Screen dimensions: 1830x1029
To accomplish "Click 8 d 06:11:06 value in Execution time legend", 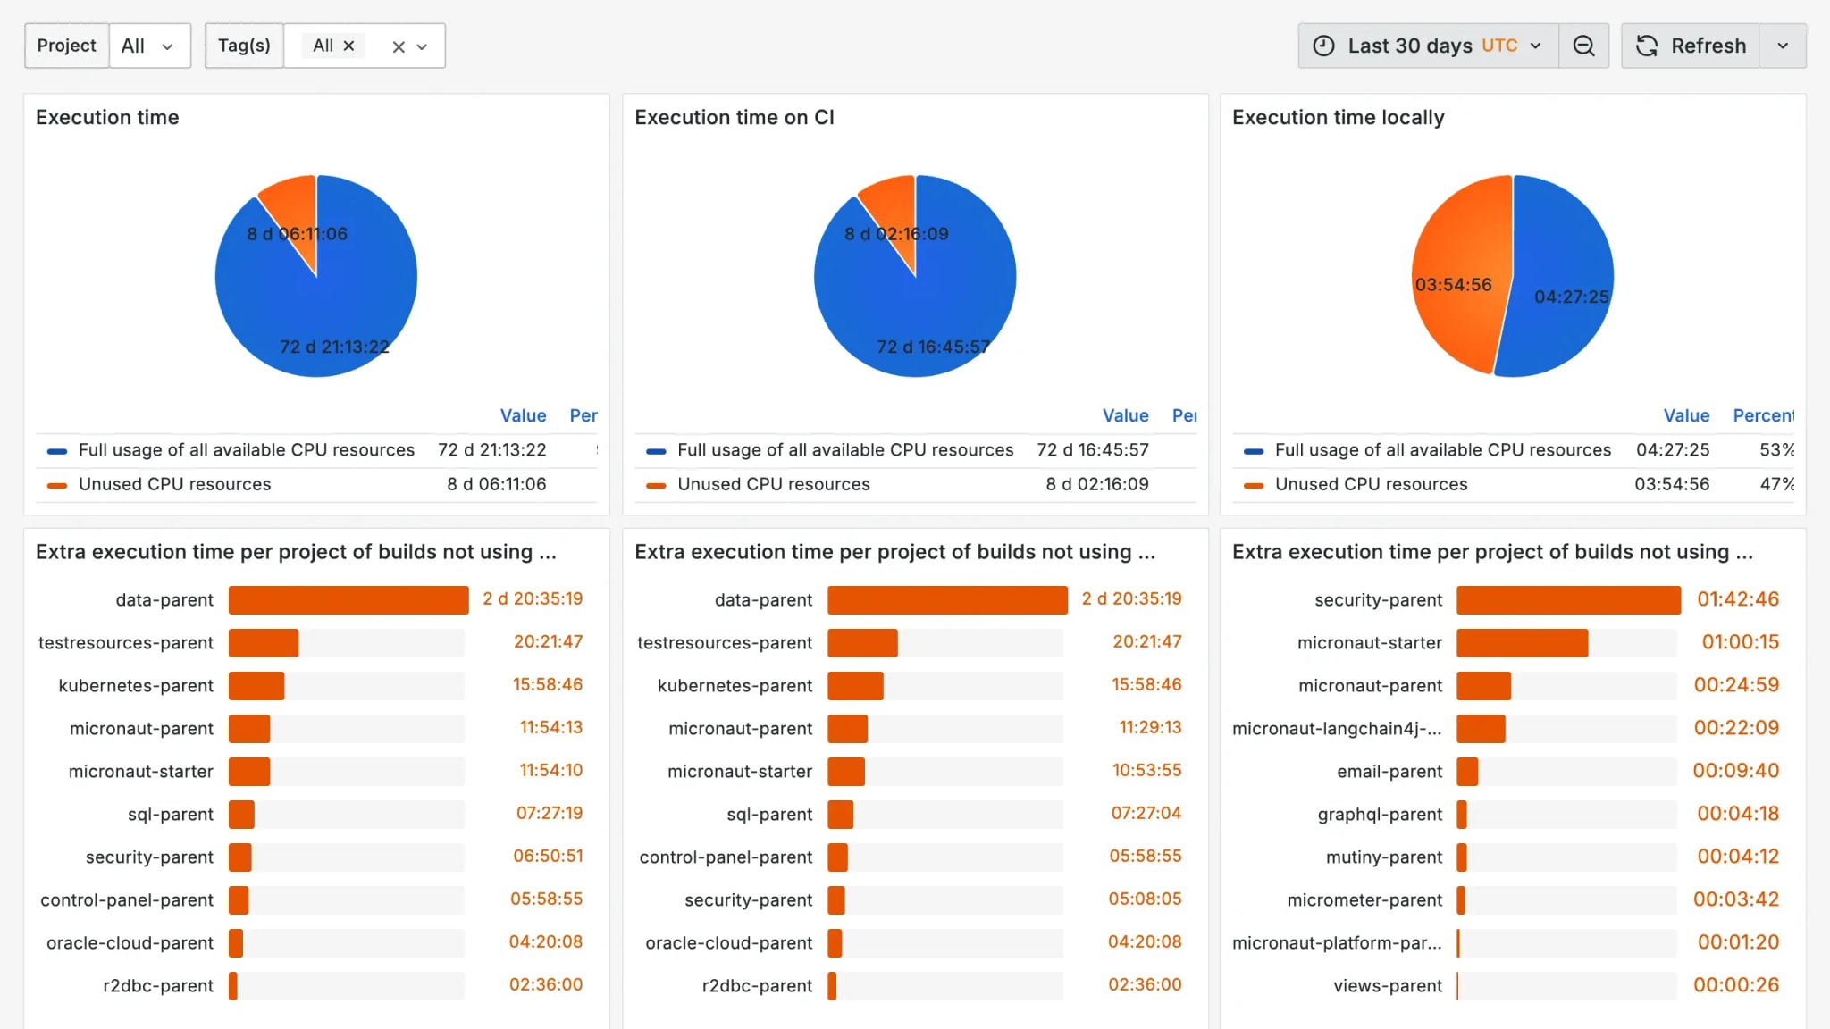I will click(497, 484).
